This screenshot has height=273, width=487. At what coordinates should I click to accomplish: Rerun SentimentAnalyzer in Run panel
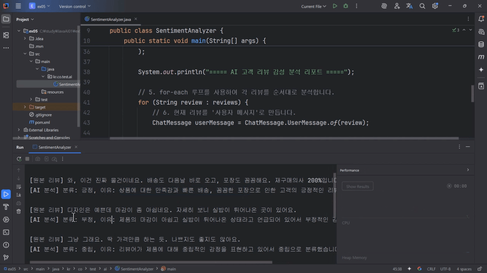19,159
